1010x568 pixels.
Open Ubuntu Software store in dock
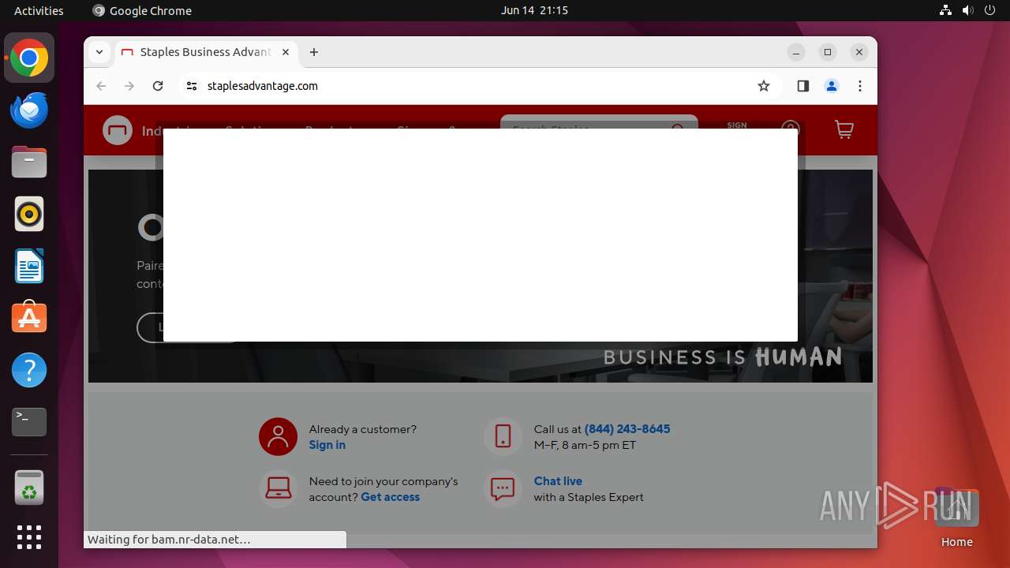(29, 318)
